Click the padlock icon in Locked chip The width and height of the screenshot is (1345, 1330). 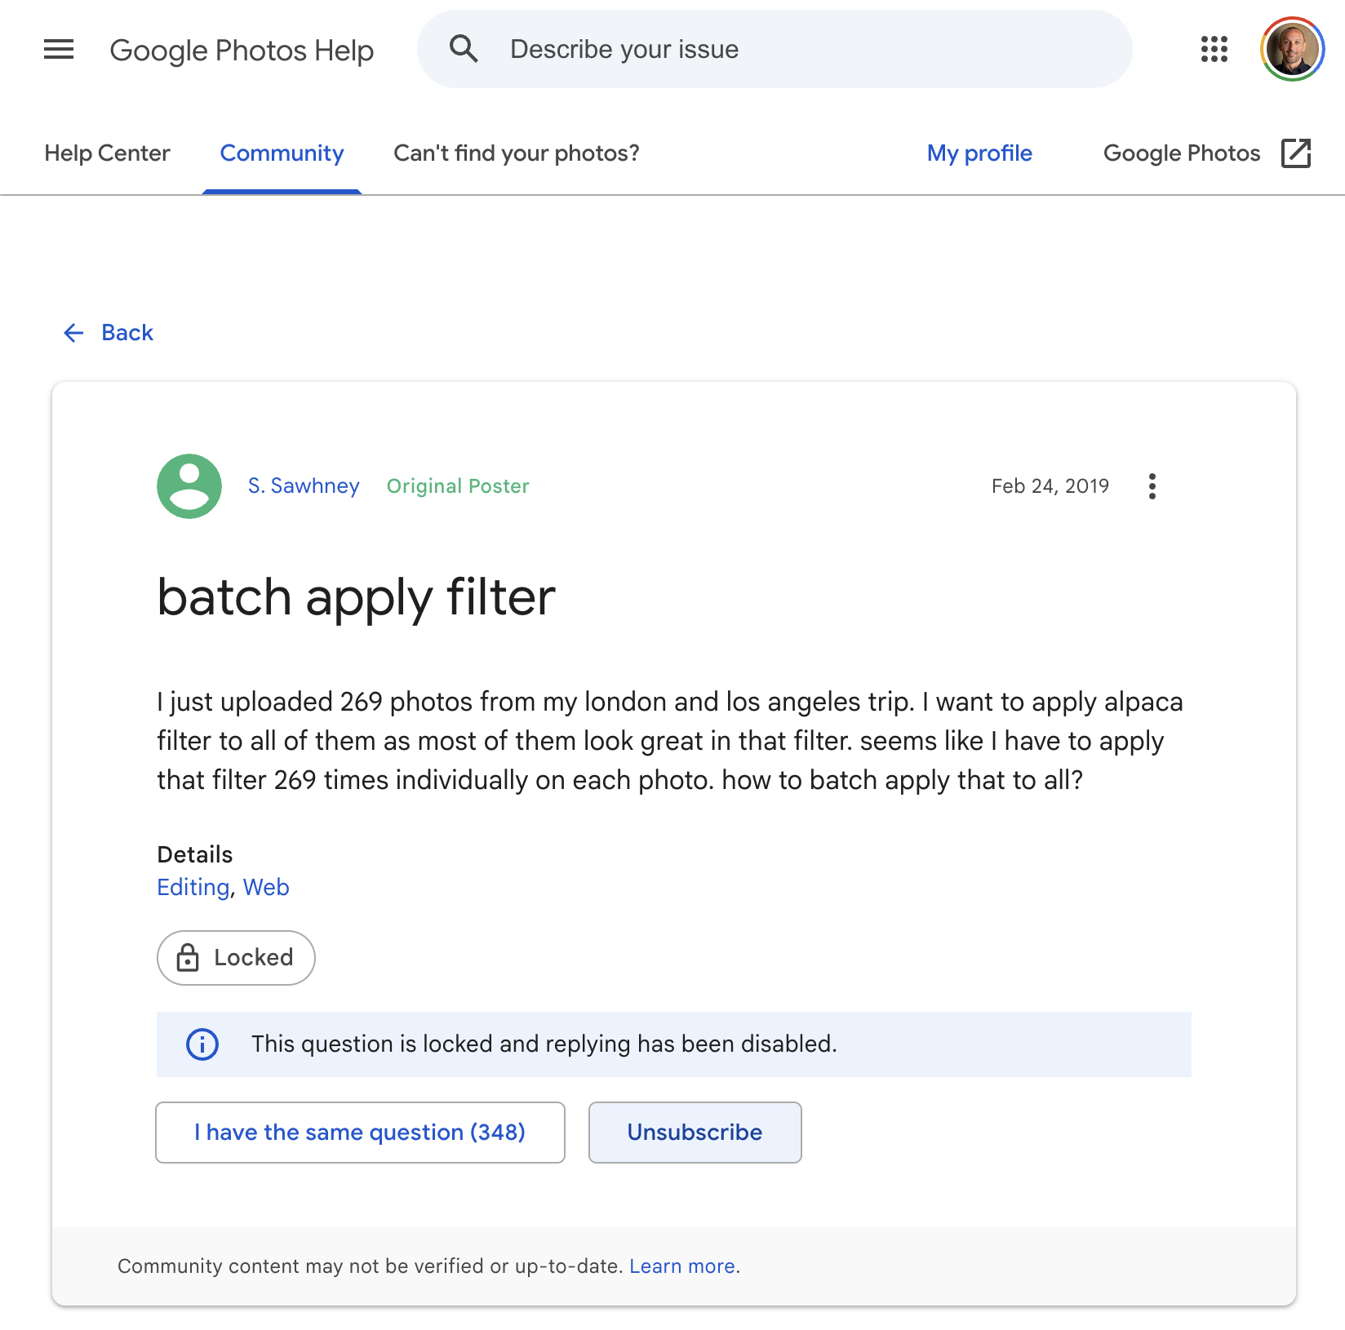188,957
